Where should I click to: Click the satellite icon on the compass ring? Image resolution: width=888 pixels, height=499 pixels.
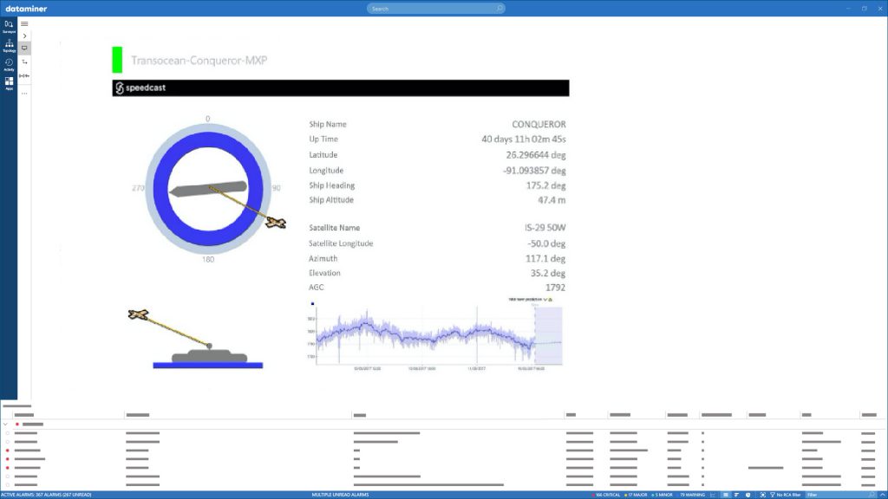276,223
